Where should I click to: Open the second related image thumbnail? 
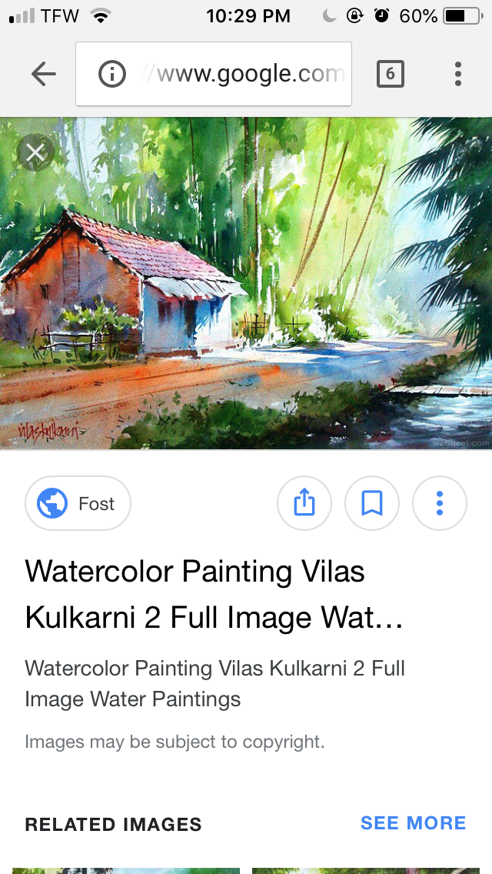(x=365, y=871)
